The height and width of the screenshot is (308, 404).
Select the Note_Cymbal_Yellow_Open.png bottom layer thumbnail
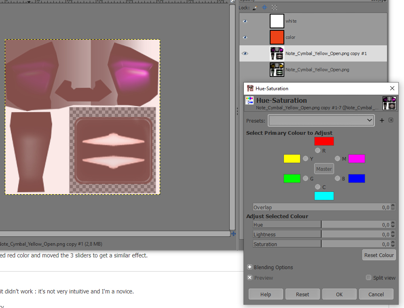tap(277, 70)
